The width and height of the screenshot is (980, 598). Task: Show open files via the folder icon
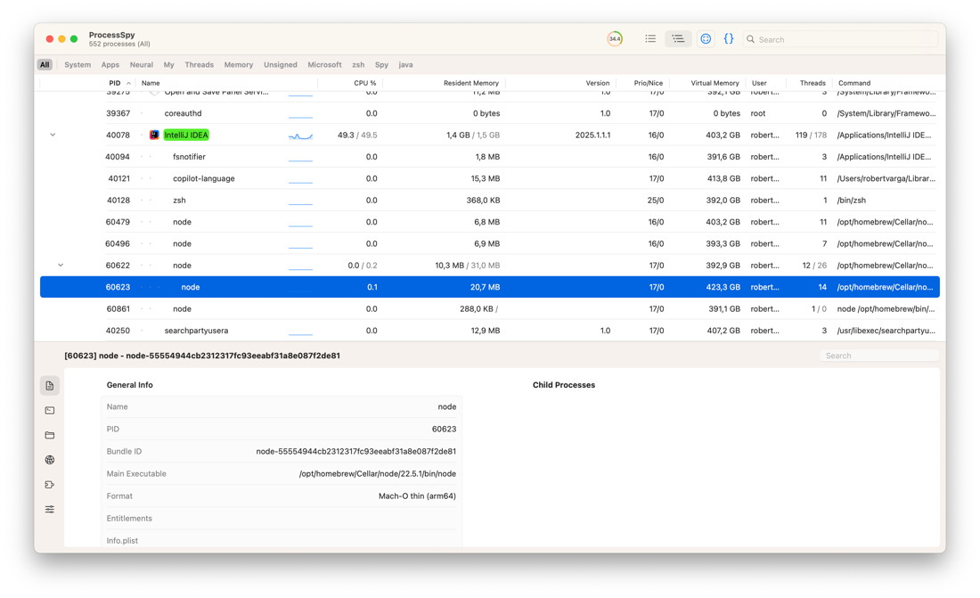point(50,436)
